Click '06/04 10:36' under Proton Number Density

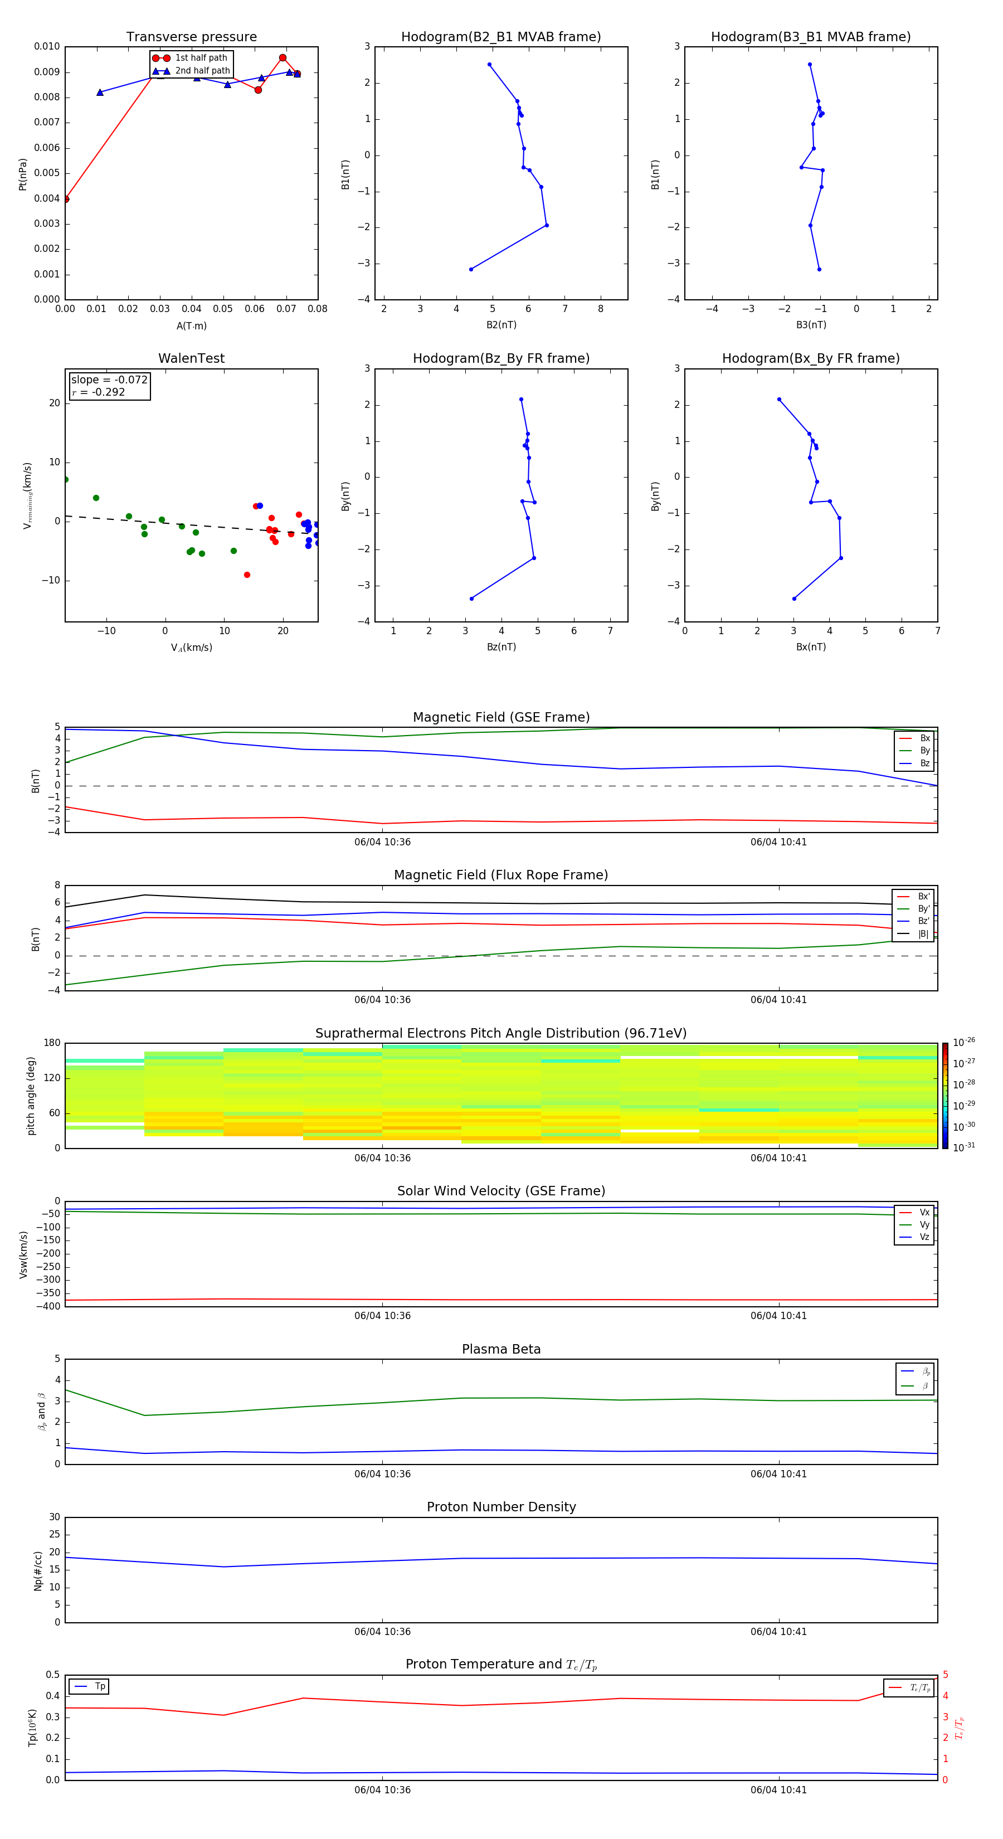click(x=383, y=1632)
